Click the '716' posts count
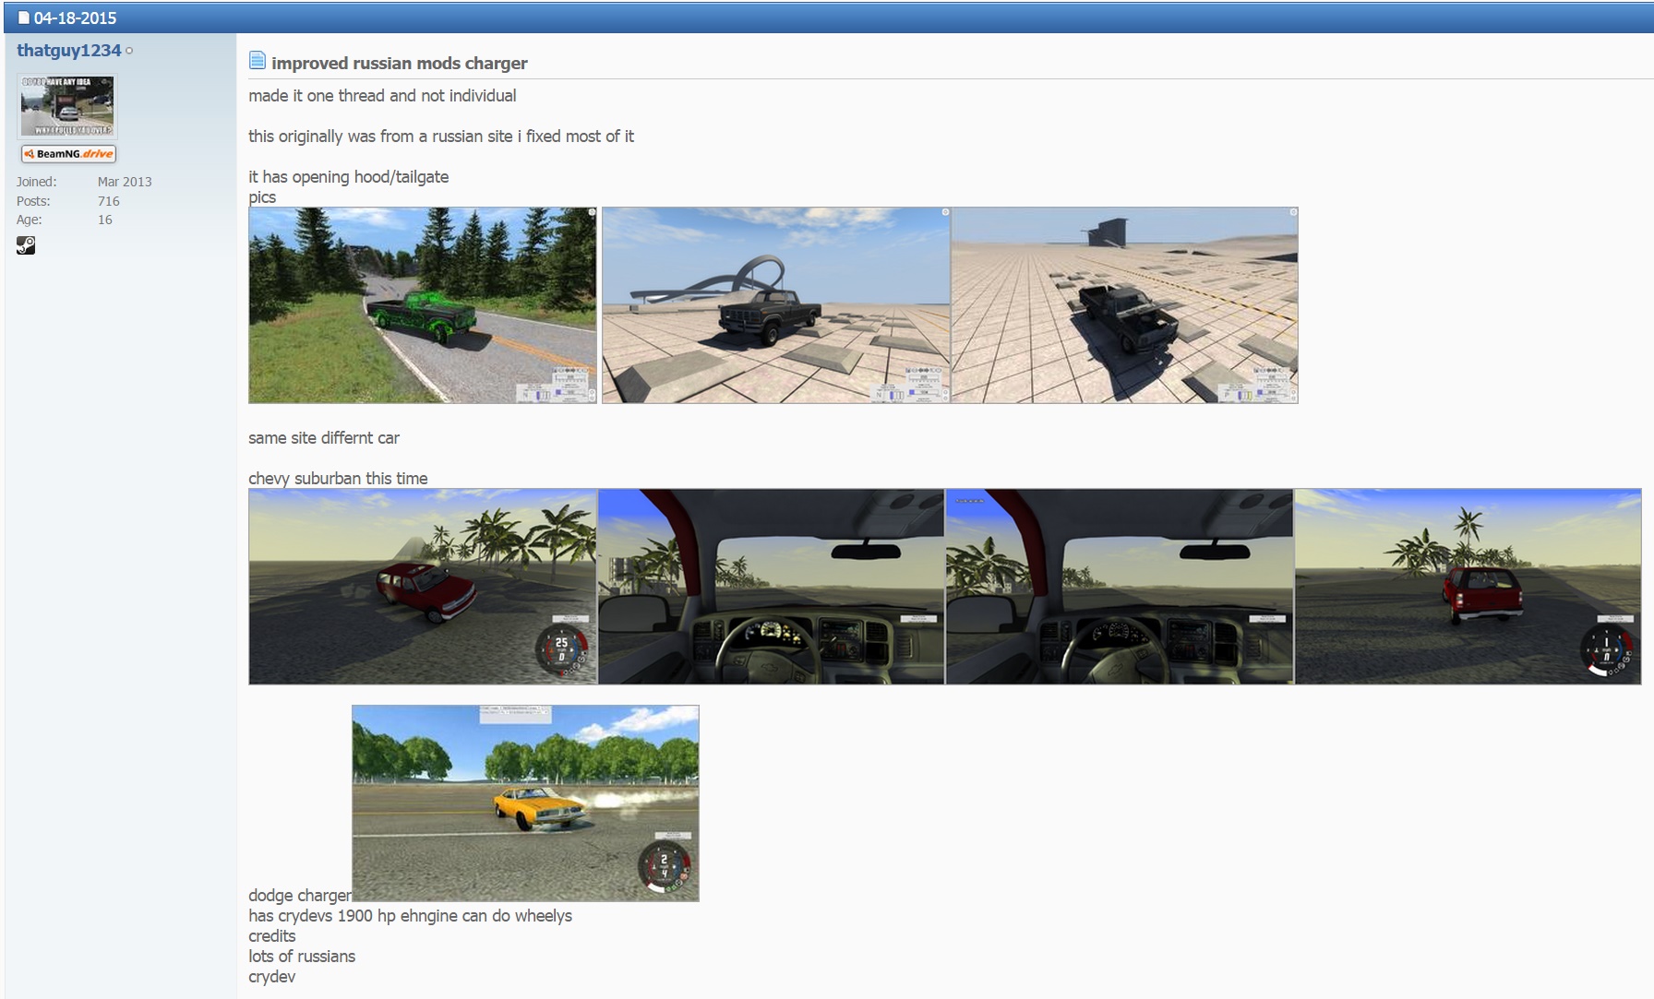This screenshot has height=999, width=1654. click(x=109, y=201)
